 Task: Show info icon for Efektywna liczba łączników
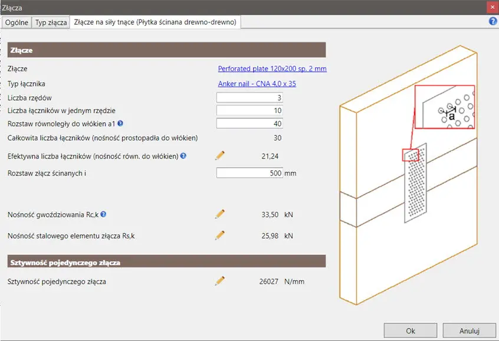point(183,156)
